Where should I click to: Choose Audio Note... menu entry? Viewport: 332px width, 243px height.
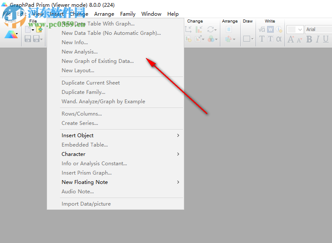click(x=115, y=191)
